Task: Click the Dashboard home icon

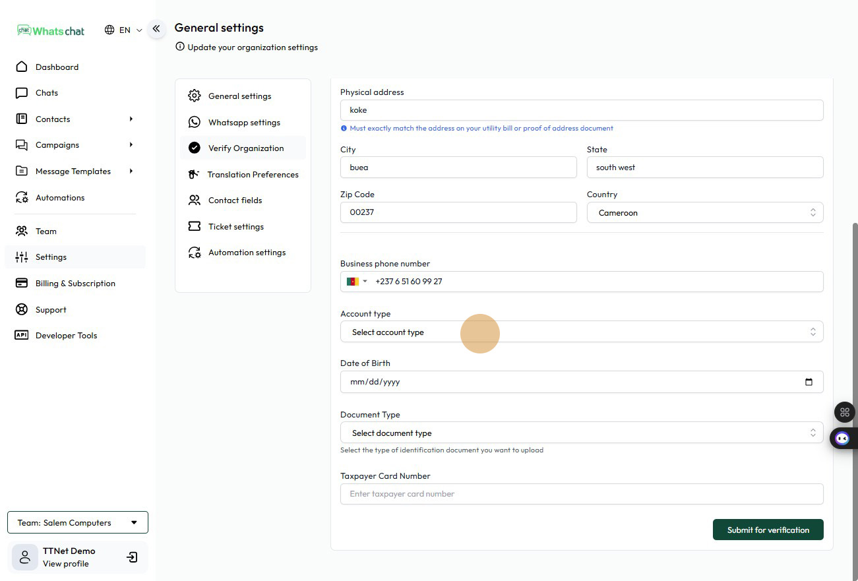Action: [22, 67]
